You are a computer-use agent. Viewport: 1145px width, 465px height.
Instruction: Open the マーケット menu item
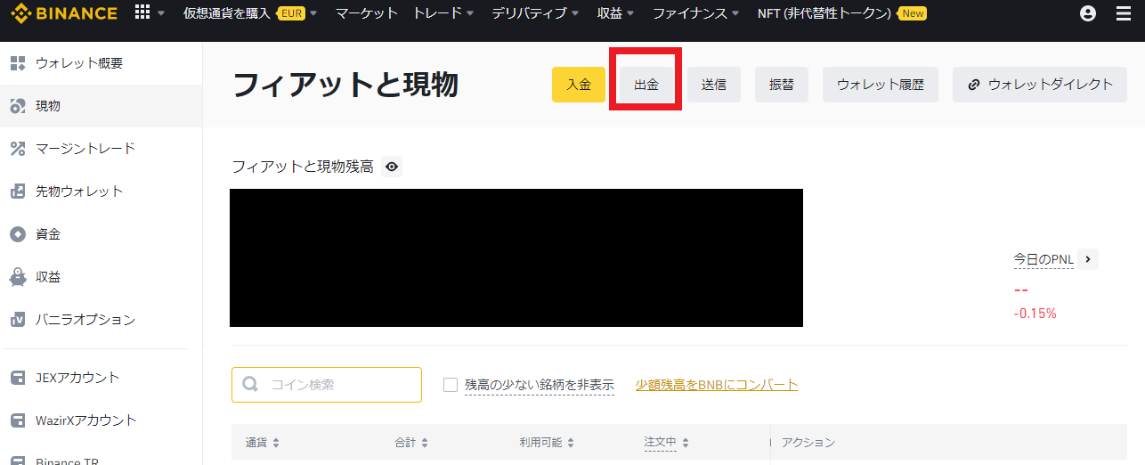pos(367,13)
